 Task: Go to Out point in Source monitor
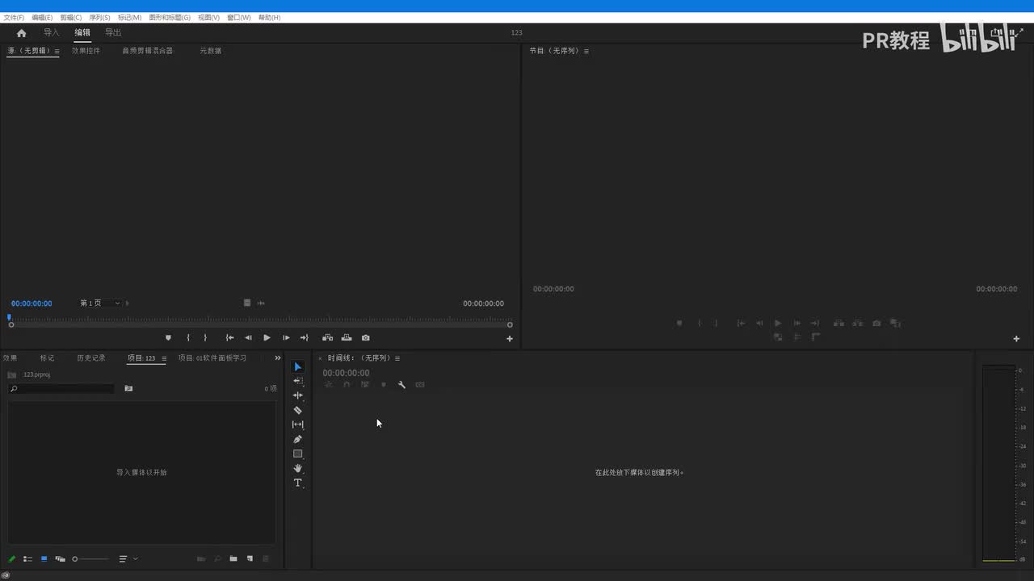coord(304,338)
